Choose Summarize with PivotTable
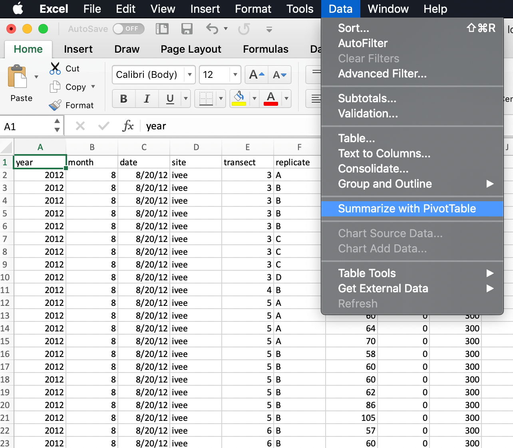Viewport: 513px width, 448px height. click(407, 208)
